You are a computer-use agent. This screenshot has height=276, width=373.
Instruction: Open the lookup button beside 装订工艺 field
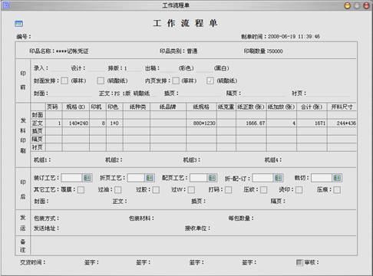87,178
